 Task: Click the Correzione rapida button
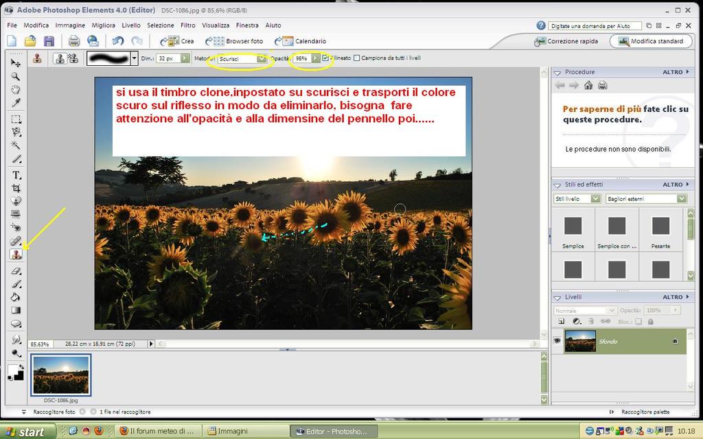(x=567, y=41)
